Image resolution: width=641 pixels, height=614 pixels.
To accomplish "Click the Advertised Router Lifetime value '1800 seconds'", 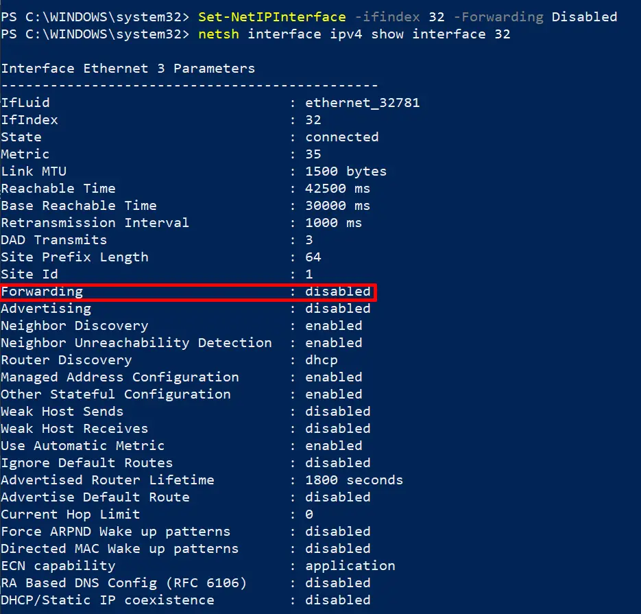I will [x=354, y=480].
